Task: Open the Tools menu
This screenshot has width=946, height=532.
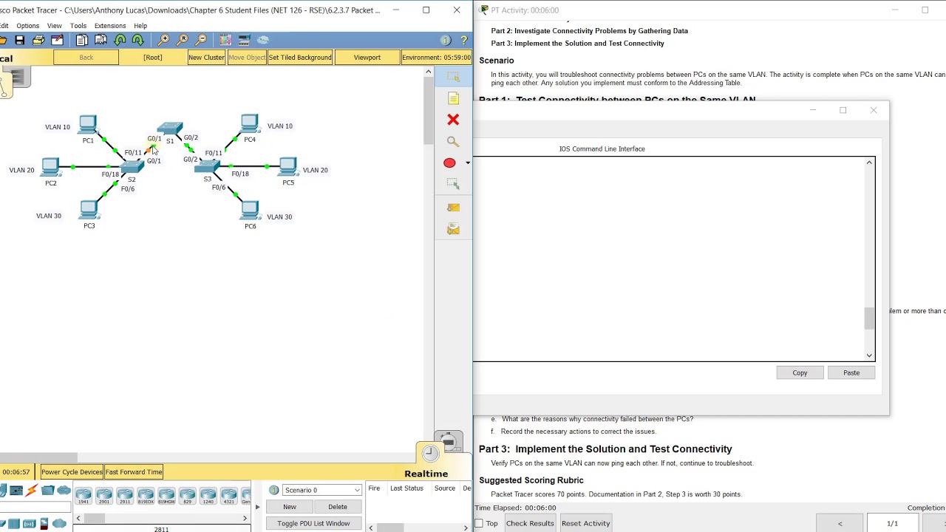Action: [78, 26]
